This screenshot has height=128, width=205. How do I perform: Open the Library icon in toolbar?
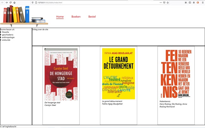click(186, 3)
